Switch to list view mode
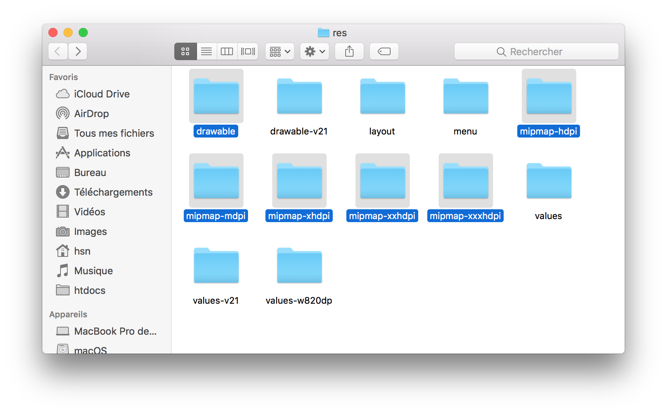This screenshot has height=414, width=667. [x=206, y=51]
